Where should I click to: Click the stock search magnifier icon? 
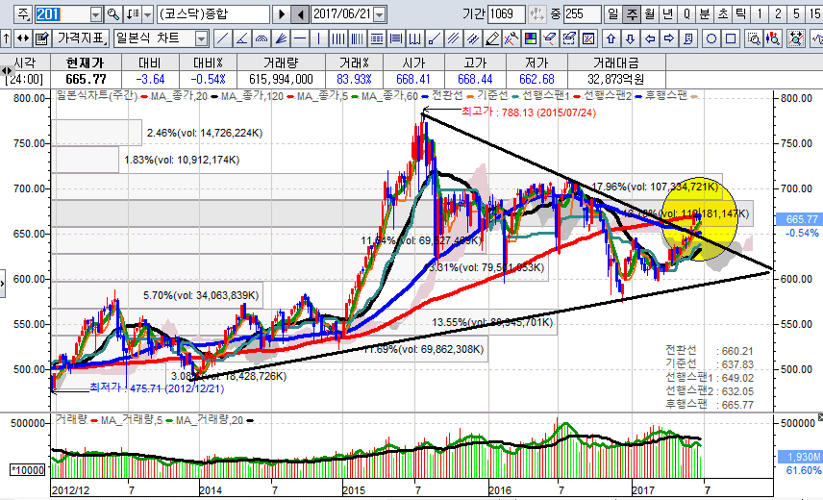click(113, 14)
